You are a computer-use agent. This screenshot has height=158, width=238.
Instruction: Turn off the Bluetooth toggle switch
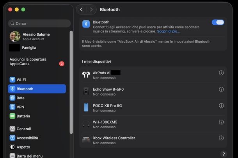[x=218, y=22]
